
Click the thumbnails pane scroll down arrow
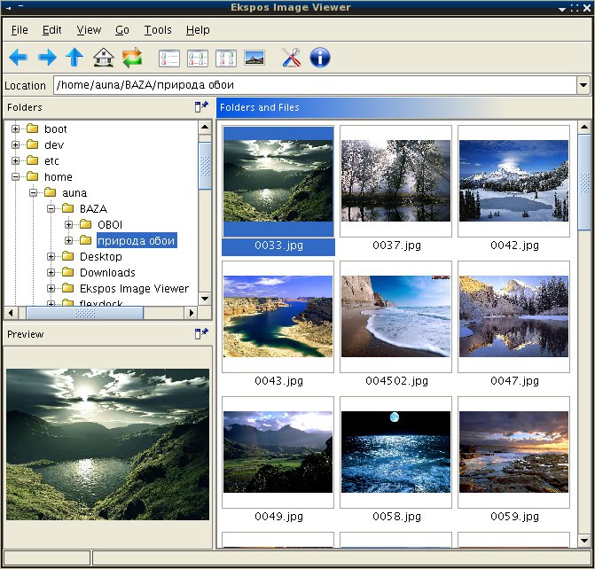coord(584,541)
